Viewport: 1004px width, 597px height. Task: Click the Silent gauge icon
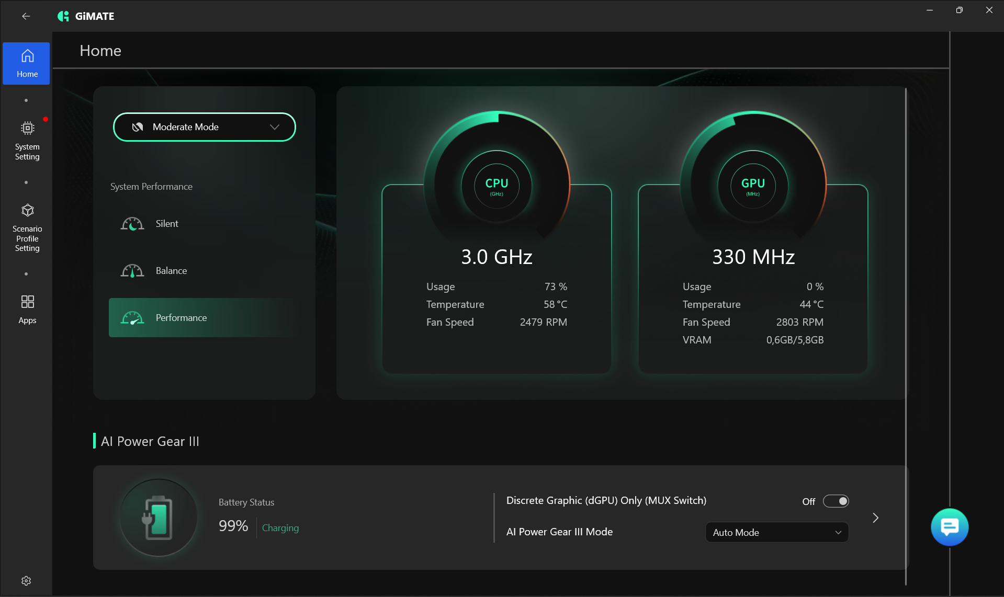pos(132,224)
